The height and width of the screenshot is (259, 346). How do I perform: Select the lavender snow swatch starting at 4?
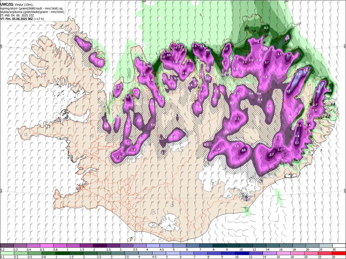coord(153,246)
